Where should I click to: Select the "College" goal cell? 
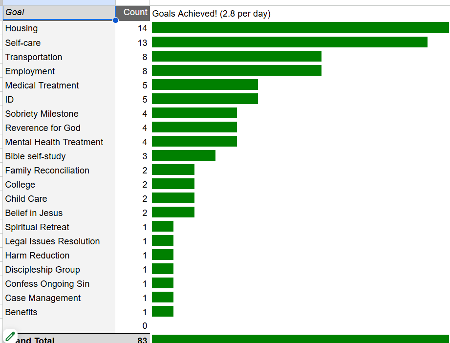click(x=59, y=184)
